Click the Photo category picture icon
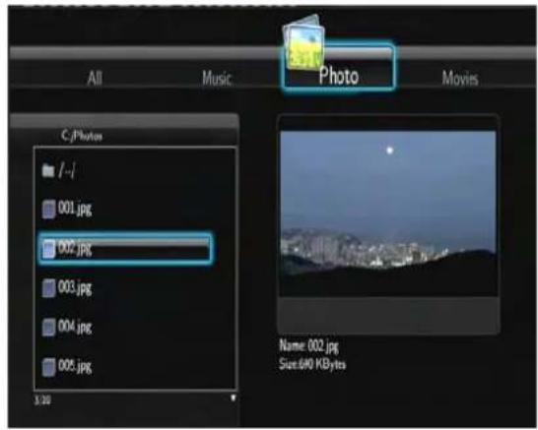This screenshot has width=538, height=430. (x=303, y=42)
